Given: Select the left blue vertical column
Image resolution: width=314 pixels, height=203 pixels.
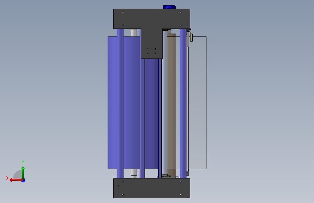Looking at the screenshot, I should [120, 103].
